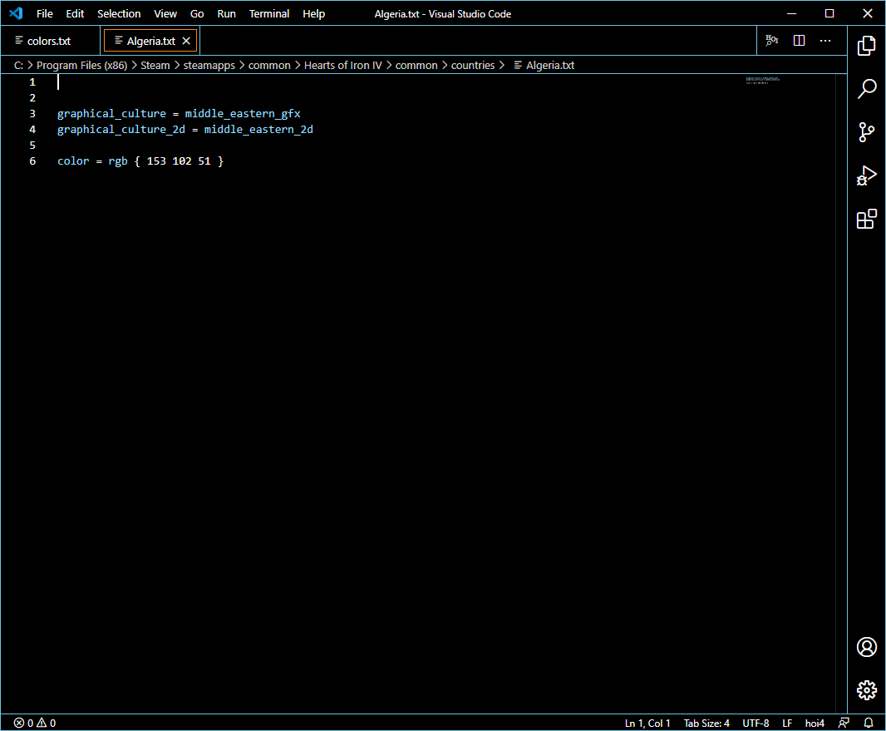This screenshot has height=731, width=886.
Task: Open the Extensions view
Action: [866, 219]
